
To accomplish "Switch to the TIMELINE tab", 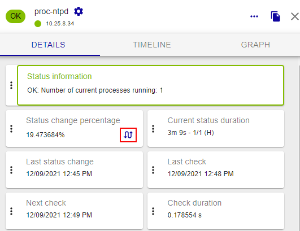I will (152, 45).
